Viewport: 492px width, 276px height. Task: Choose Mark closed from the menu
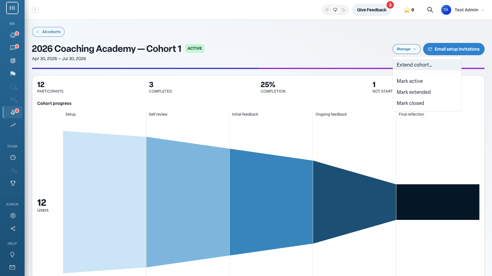(x=427, y=103)
